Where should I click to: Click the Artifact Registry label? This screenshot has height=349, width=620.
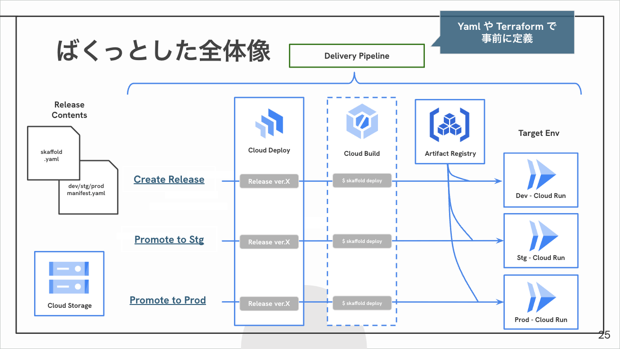[x=450, y=153]
